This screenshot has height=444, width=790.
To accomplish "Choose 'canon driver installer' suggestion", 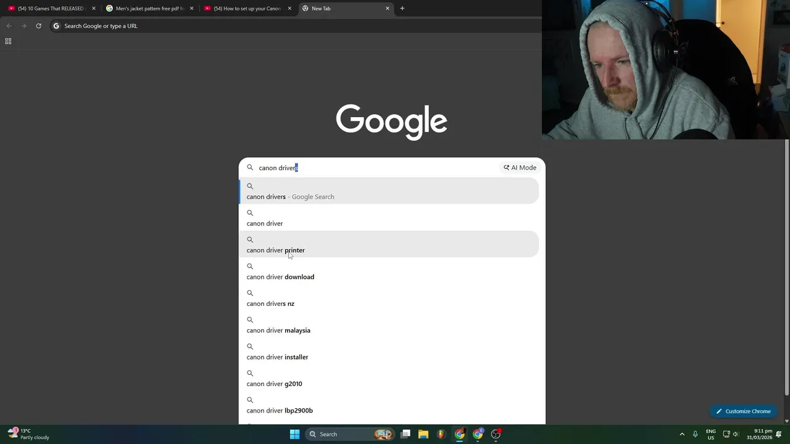I will 389,351.
